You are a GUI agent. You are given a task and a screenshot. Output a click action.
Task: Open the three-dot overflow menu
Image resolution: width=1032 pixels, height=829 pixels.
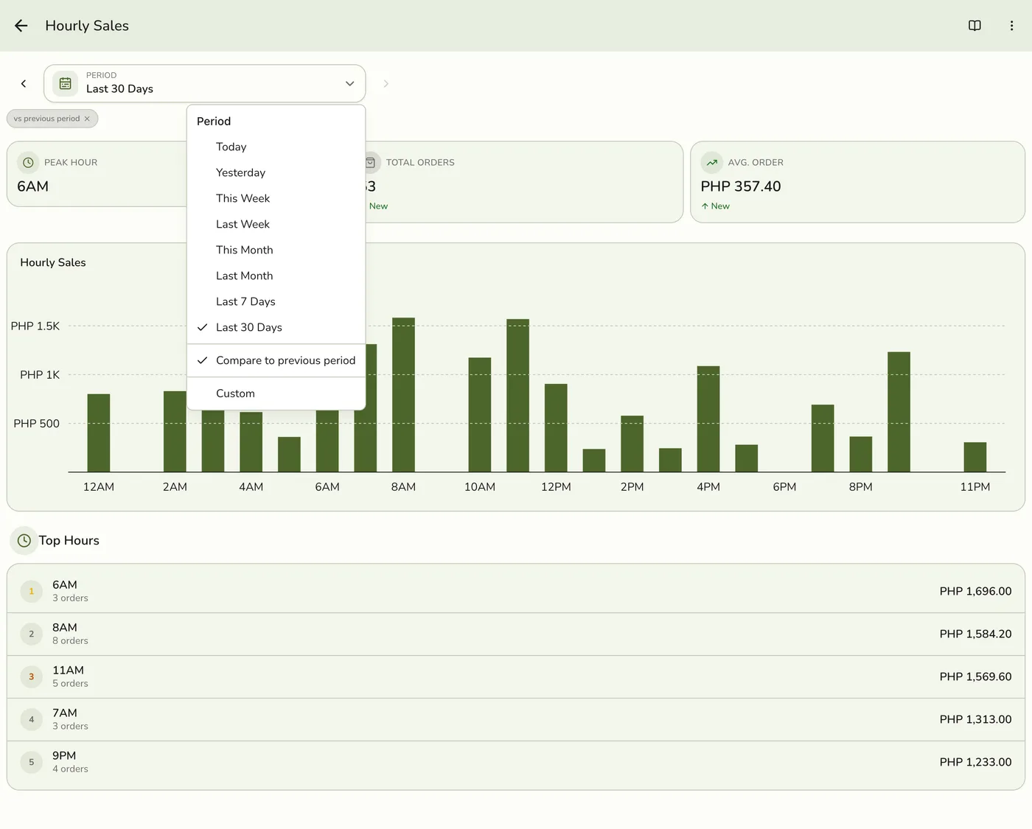pyautogui.click(x=1011, y=26)
